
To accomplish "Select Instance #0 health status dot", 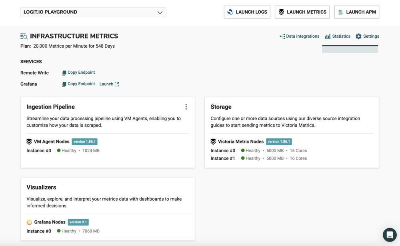I will [x=59, y=150].
